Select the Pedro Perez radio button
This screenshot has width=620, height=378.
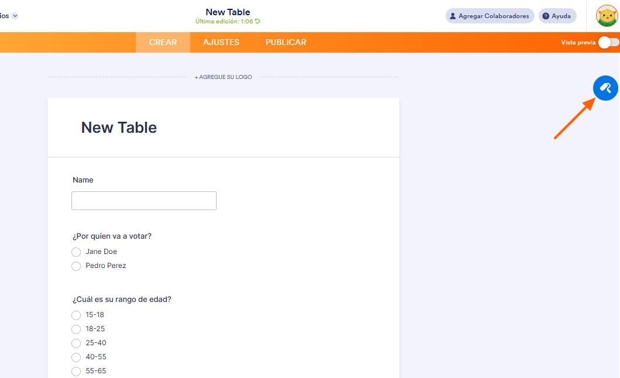76,266
